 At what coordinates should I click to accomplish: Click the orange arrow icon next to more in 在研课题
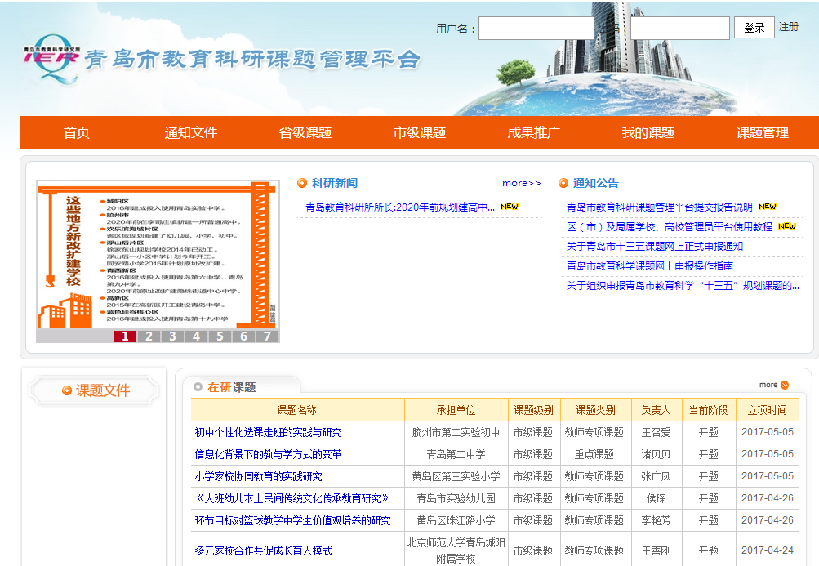click(785, 385)
